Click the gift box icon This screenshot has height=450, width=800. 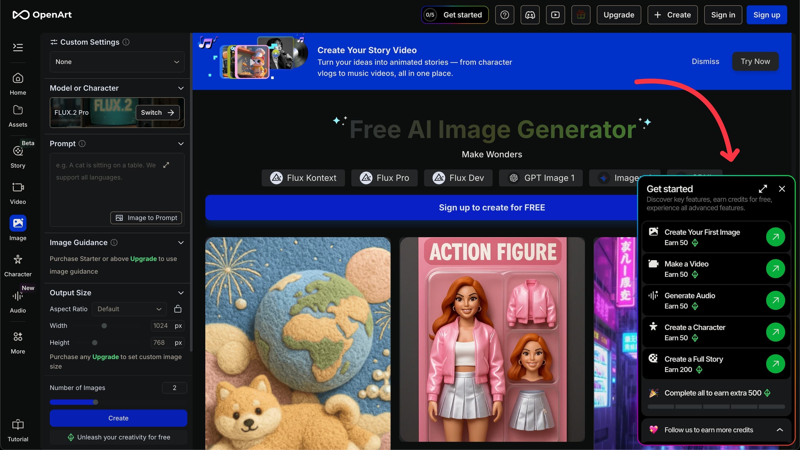coord(581,15)
